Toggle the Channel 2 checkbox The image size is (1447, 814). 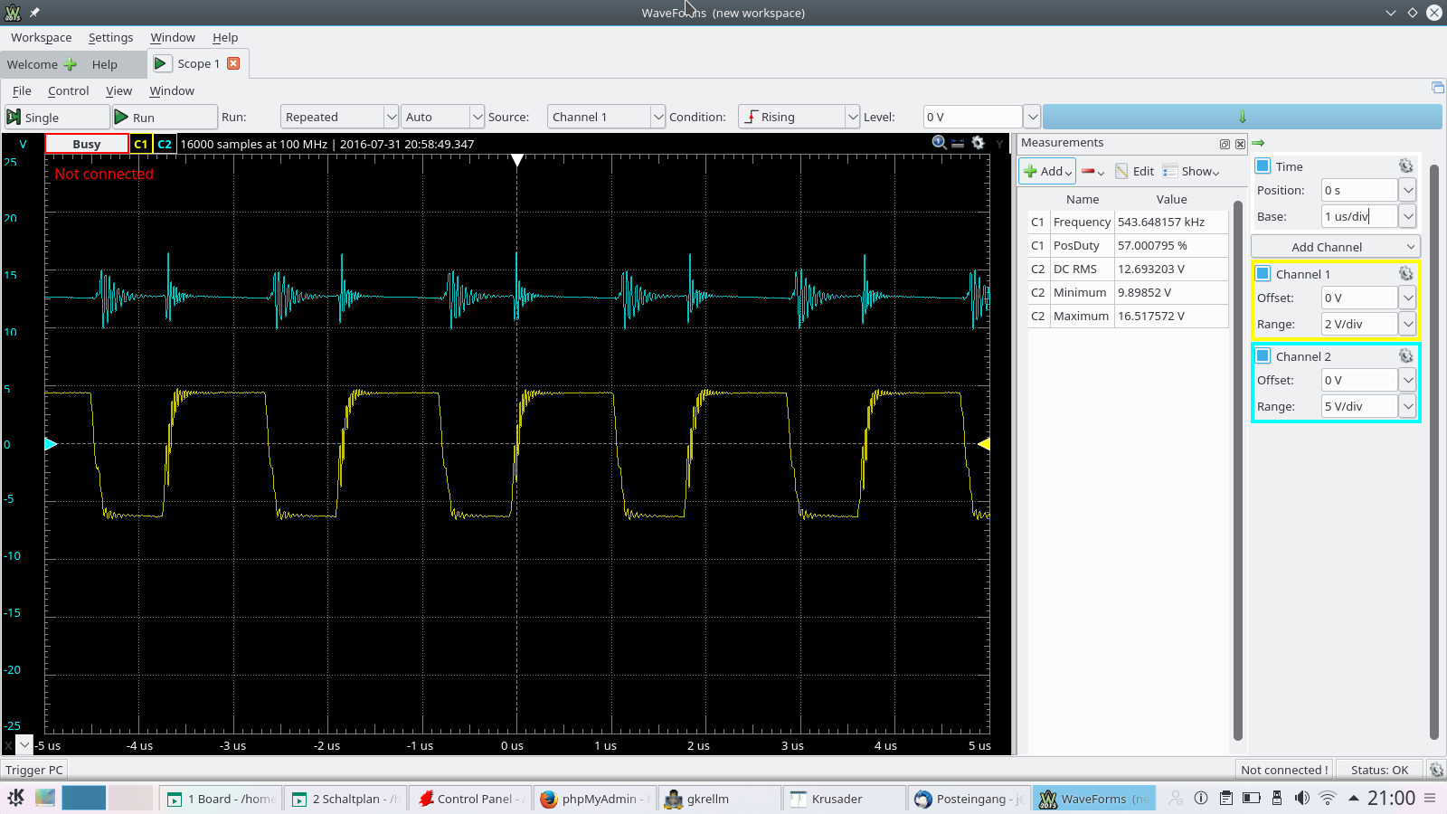1263,356
